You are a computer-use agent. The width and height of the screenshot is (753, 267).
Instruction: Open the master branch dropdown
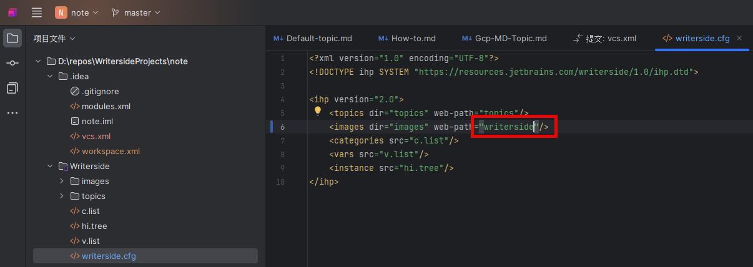coord(135,12)
